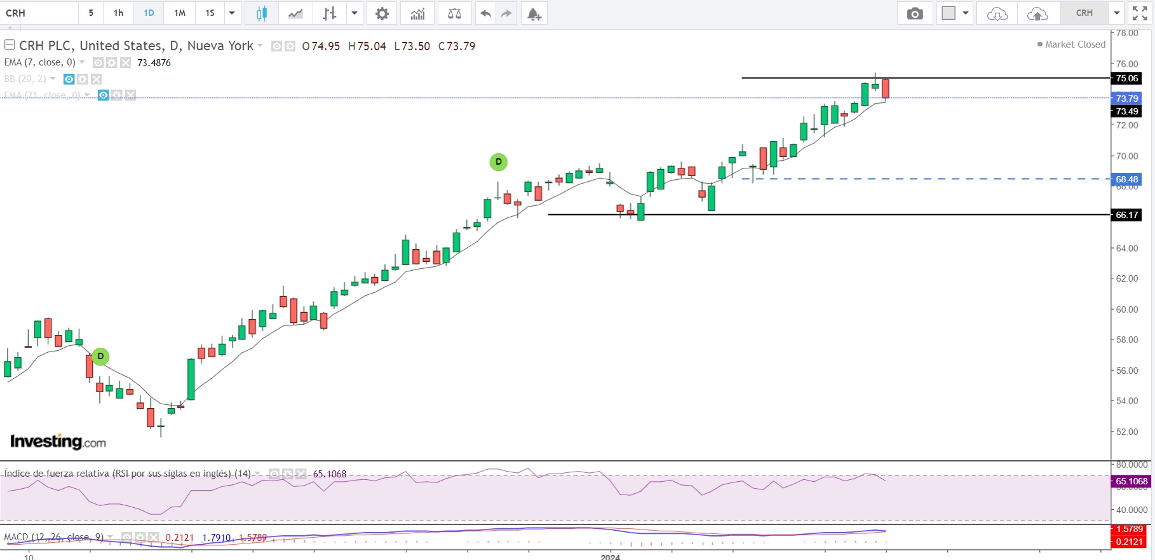Open settings gear for CRH PLC series
The image size is (1155, 560).
pyautogui.click(x=290, y=46)
